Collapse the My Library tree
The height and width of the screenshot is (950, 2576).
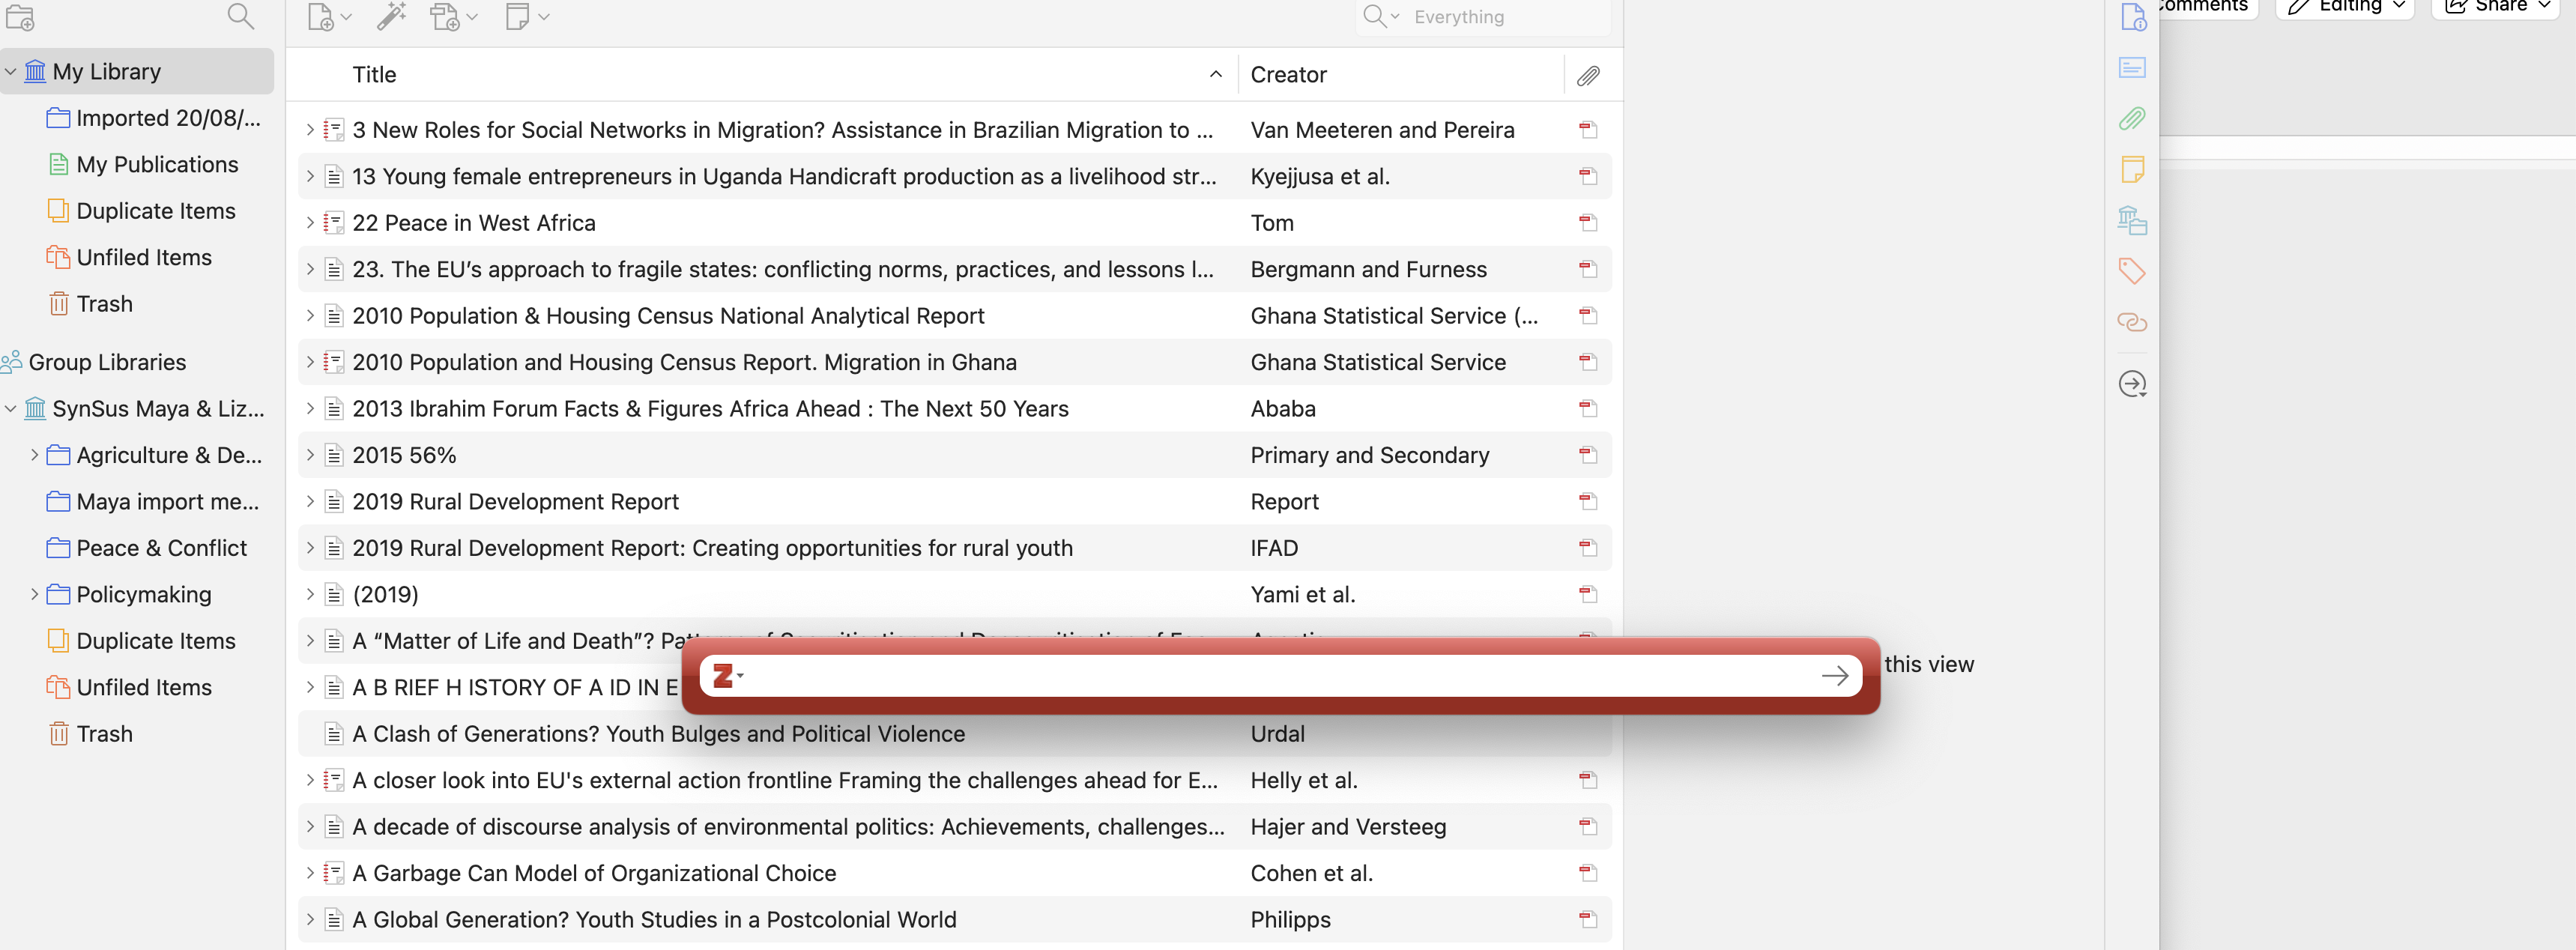click(11, 72)
